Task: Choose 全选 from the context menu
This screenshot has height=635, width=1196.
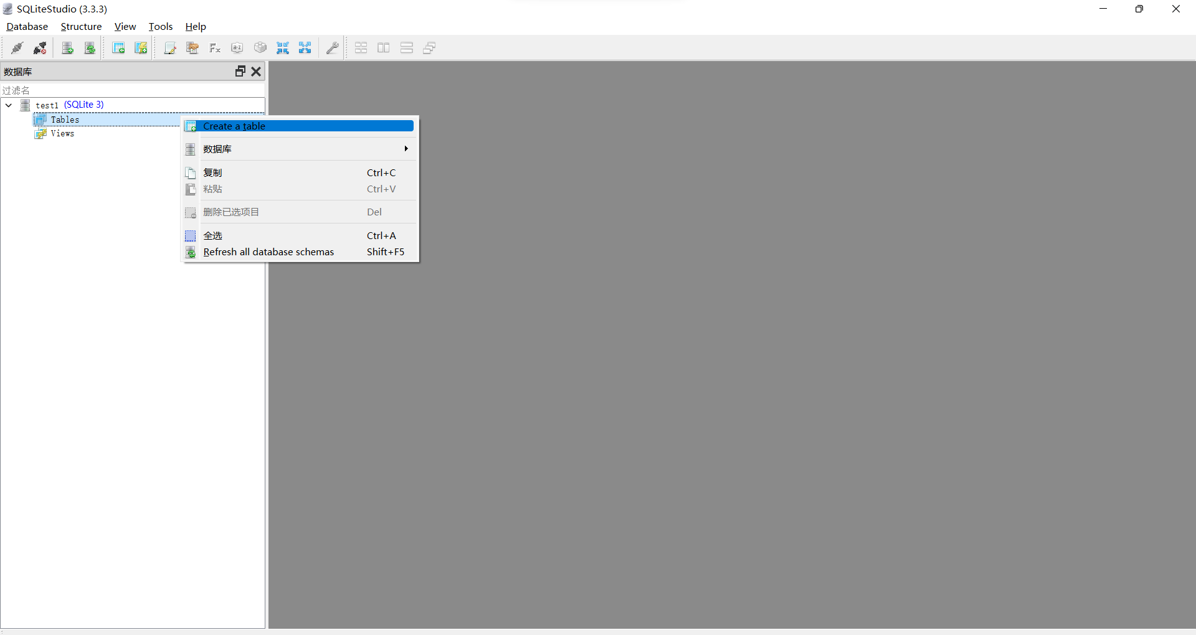Action: coord(299,235)
